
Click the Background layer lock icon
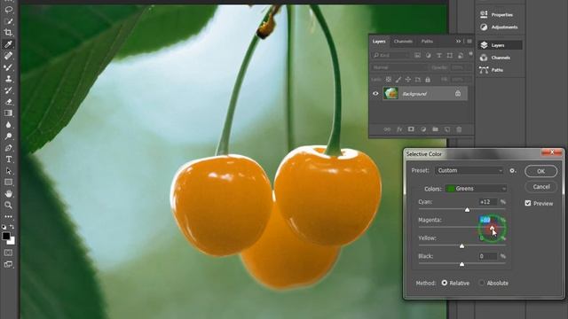458,93
